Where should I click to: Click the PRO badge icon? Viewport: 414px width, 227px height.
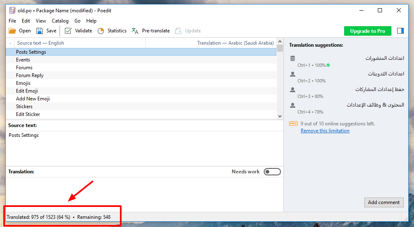[x=293, y=123]
